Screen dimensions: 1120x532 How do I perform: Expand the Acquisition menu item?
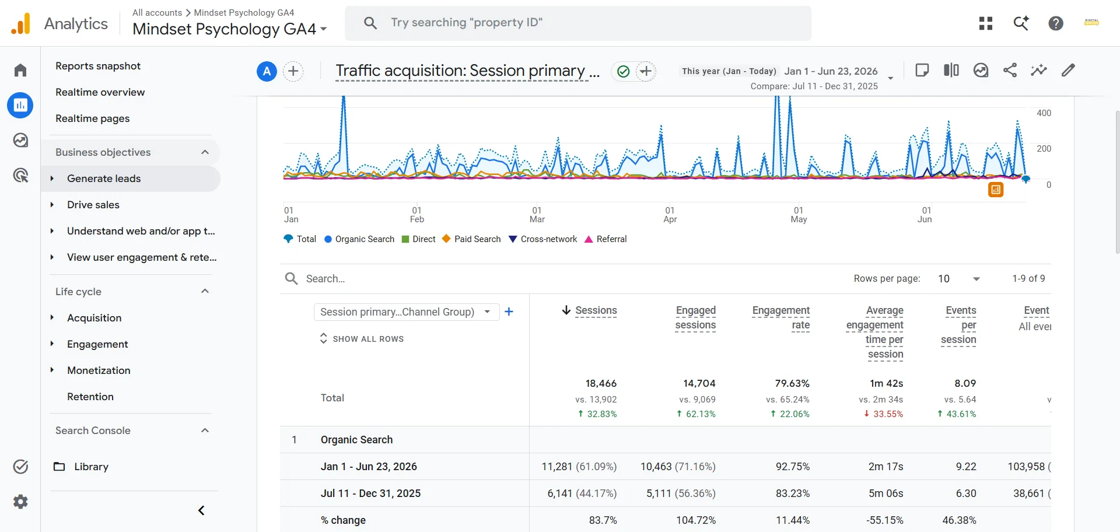[x=94, y=318]
